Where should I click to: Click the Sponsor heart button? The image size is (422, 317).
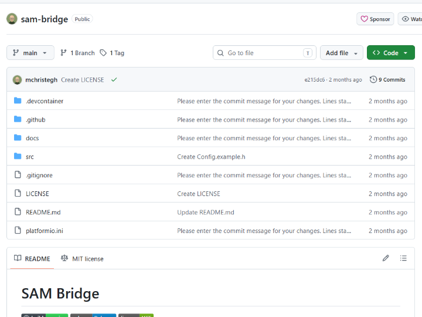(x=375, y=19)
